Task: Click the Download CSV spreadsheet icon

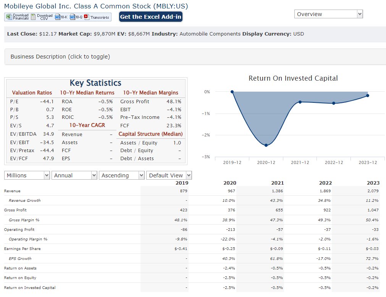Action: [33, 17]
